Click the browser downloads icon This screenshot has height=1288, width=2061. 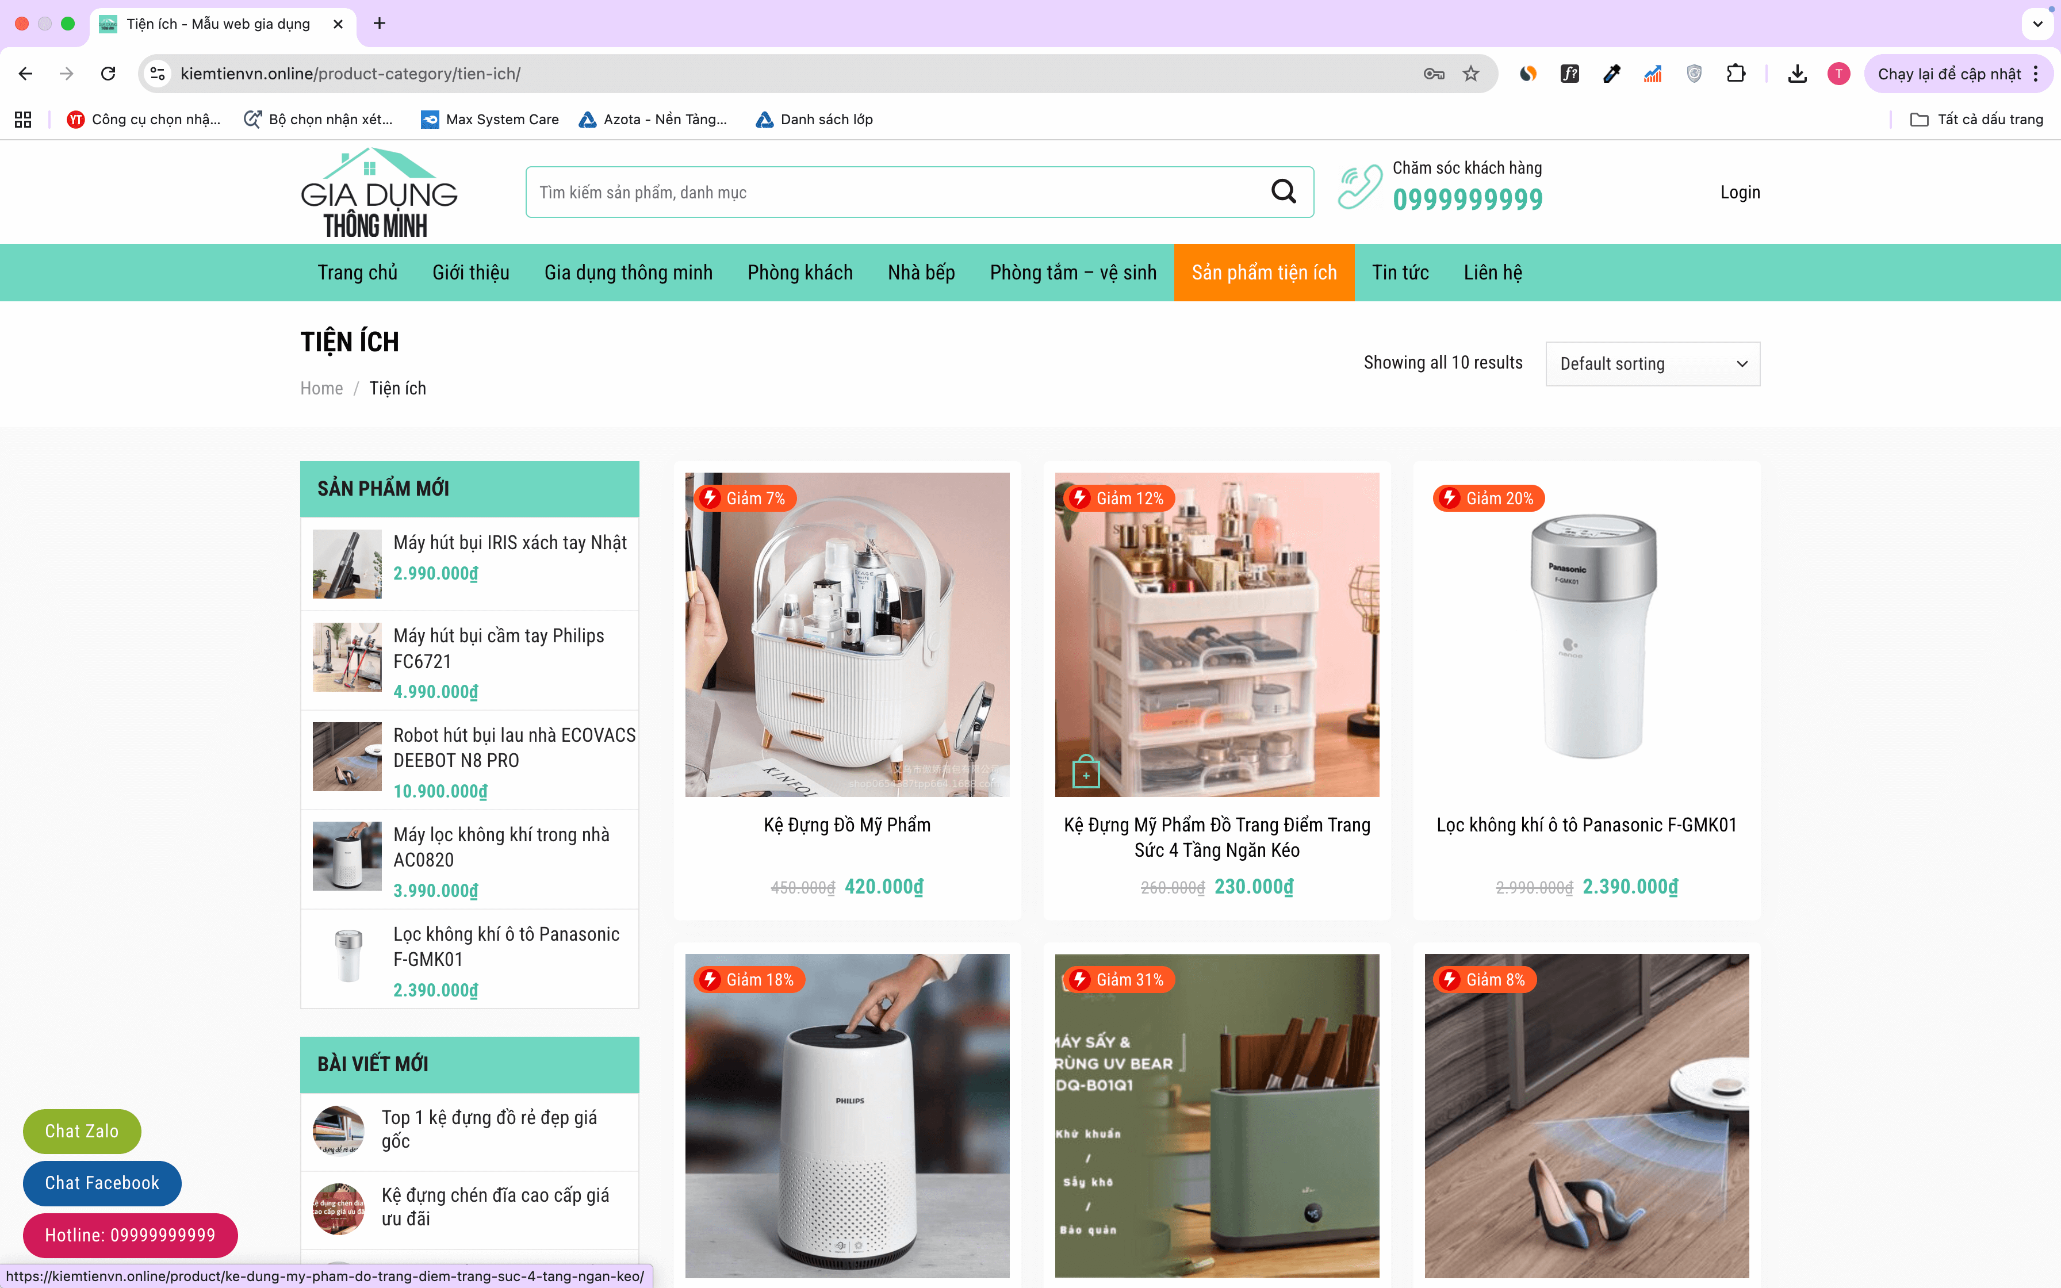[x=1797, y=74]
